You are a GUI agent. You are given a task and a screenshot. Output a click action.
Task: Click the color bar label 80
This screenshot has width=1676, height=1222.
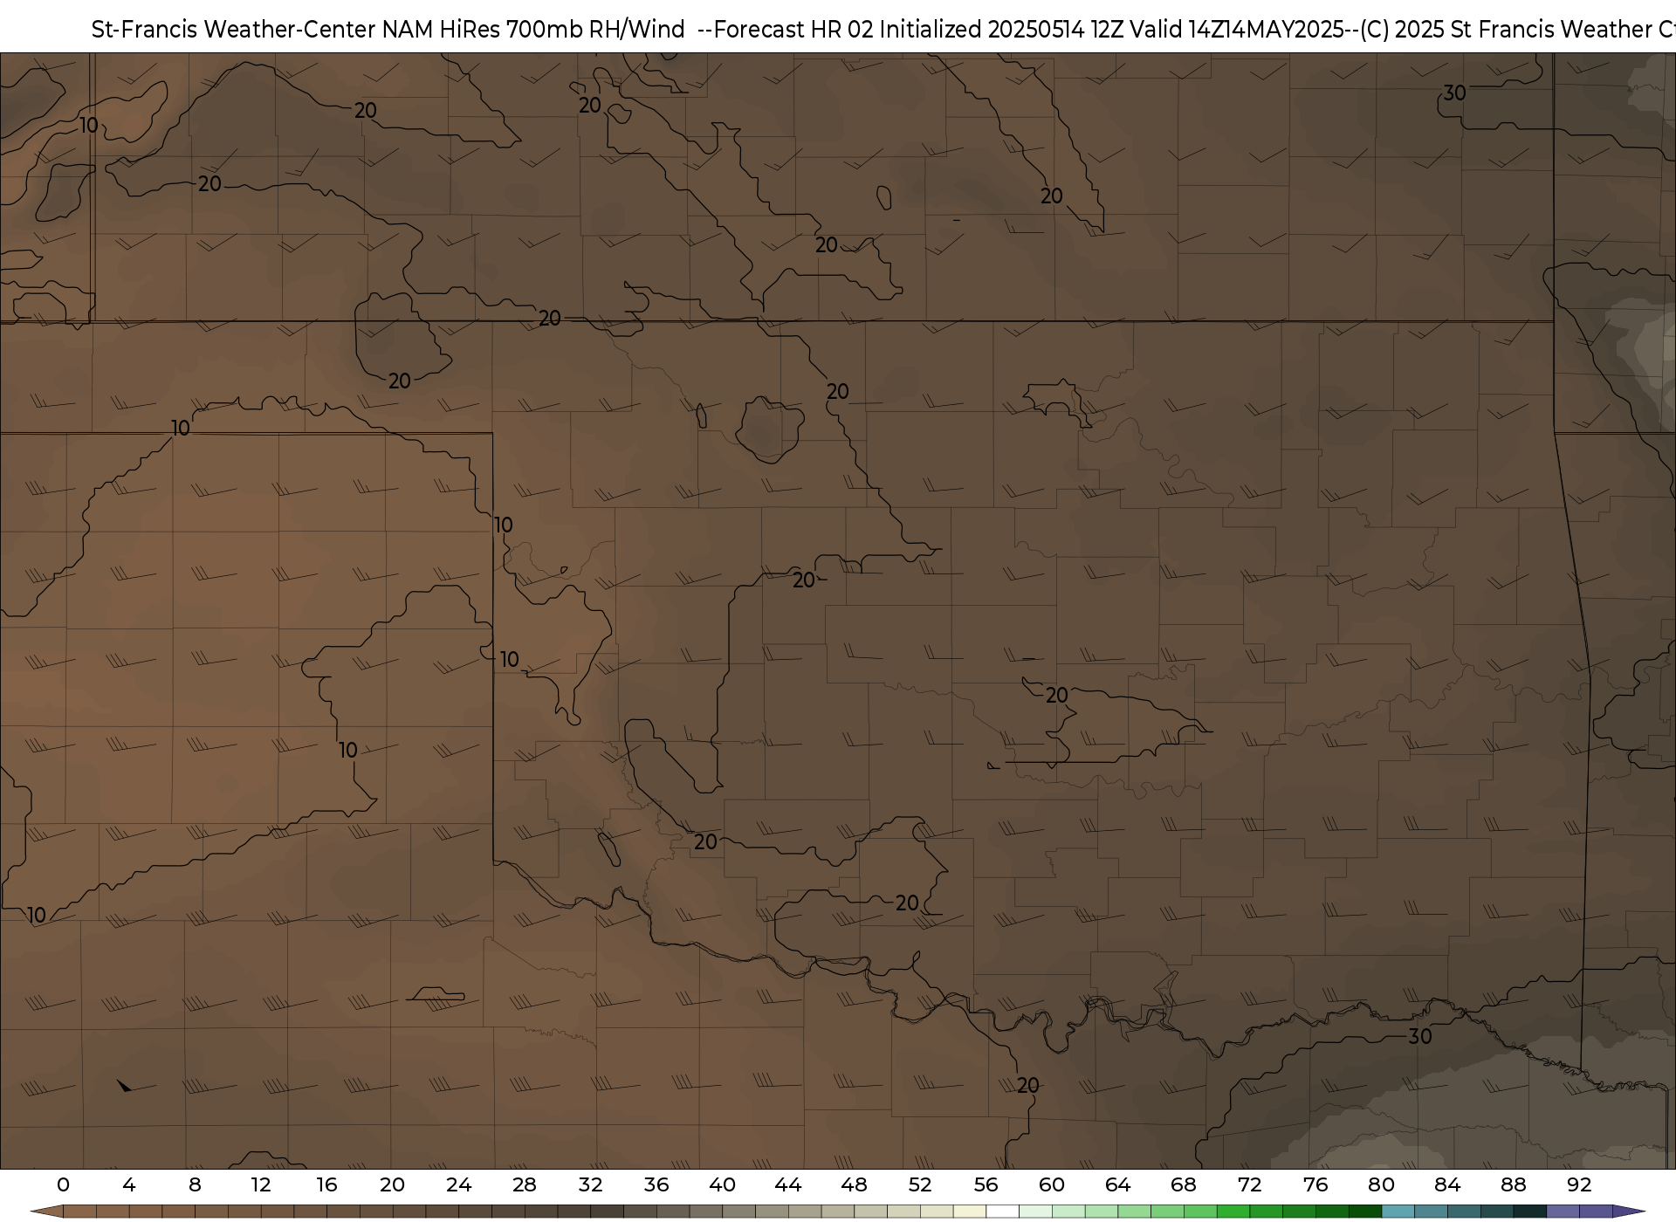[1382, 1184]
